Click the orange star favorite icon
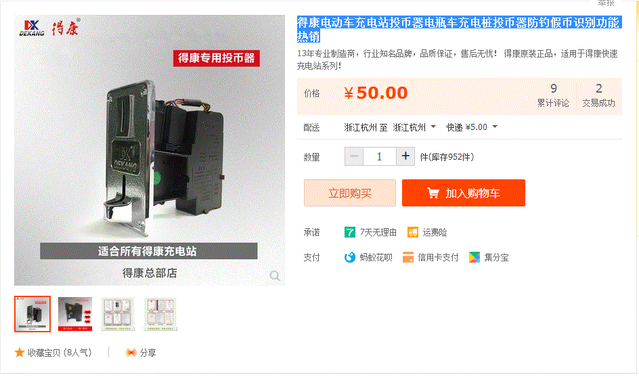639x377 pixels. pyautogui.click(x=20, y=353)
